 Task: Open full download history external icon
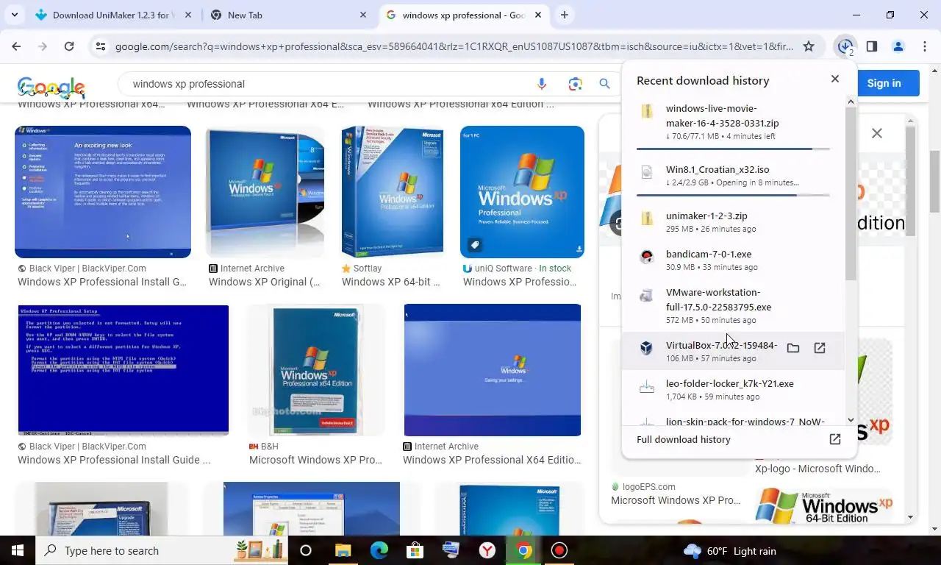click(835, 439)
